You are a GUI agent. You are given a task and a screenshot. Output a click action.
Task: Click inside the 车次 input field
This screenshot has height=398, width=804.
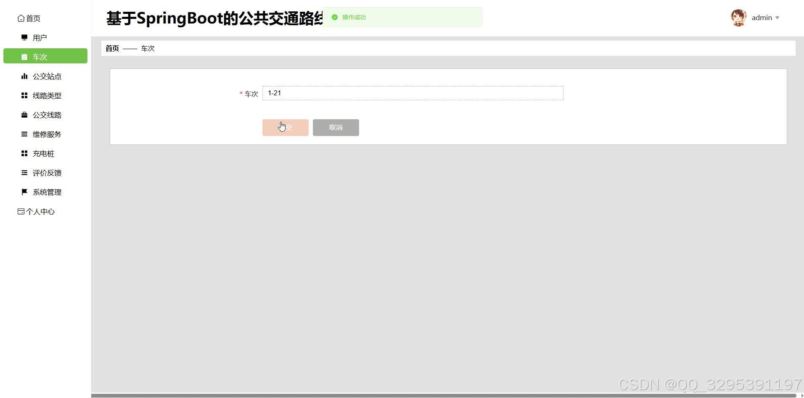pyautogui.click(x=412, y=93)
